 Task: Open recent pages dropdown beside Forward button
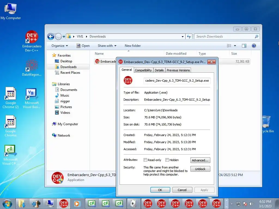pos(64,37)
